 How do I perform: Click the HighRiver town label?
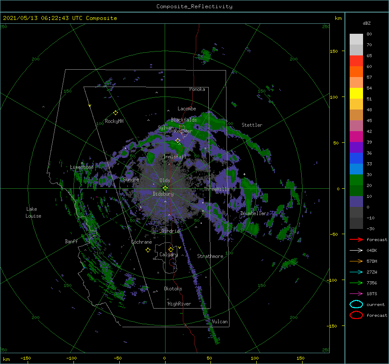coord(179,304)
